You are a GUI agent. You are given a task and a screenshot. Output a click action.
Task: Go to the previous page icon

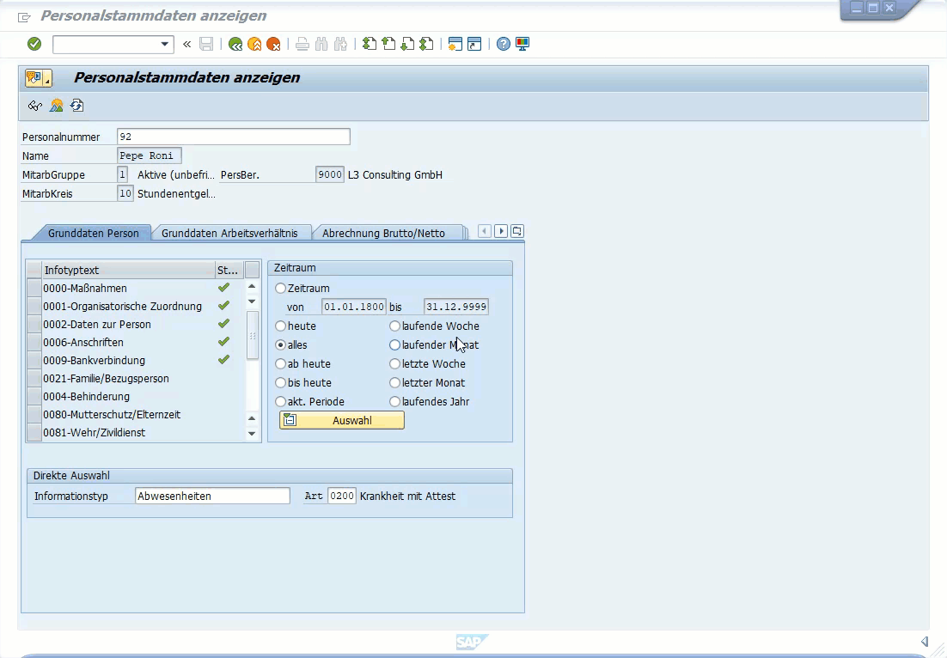coord(388,44)
